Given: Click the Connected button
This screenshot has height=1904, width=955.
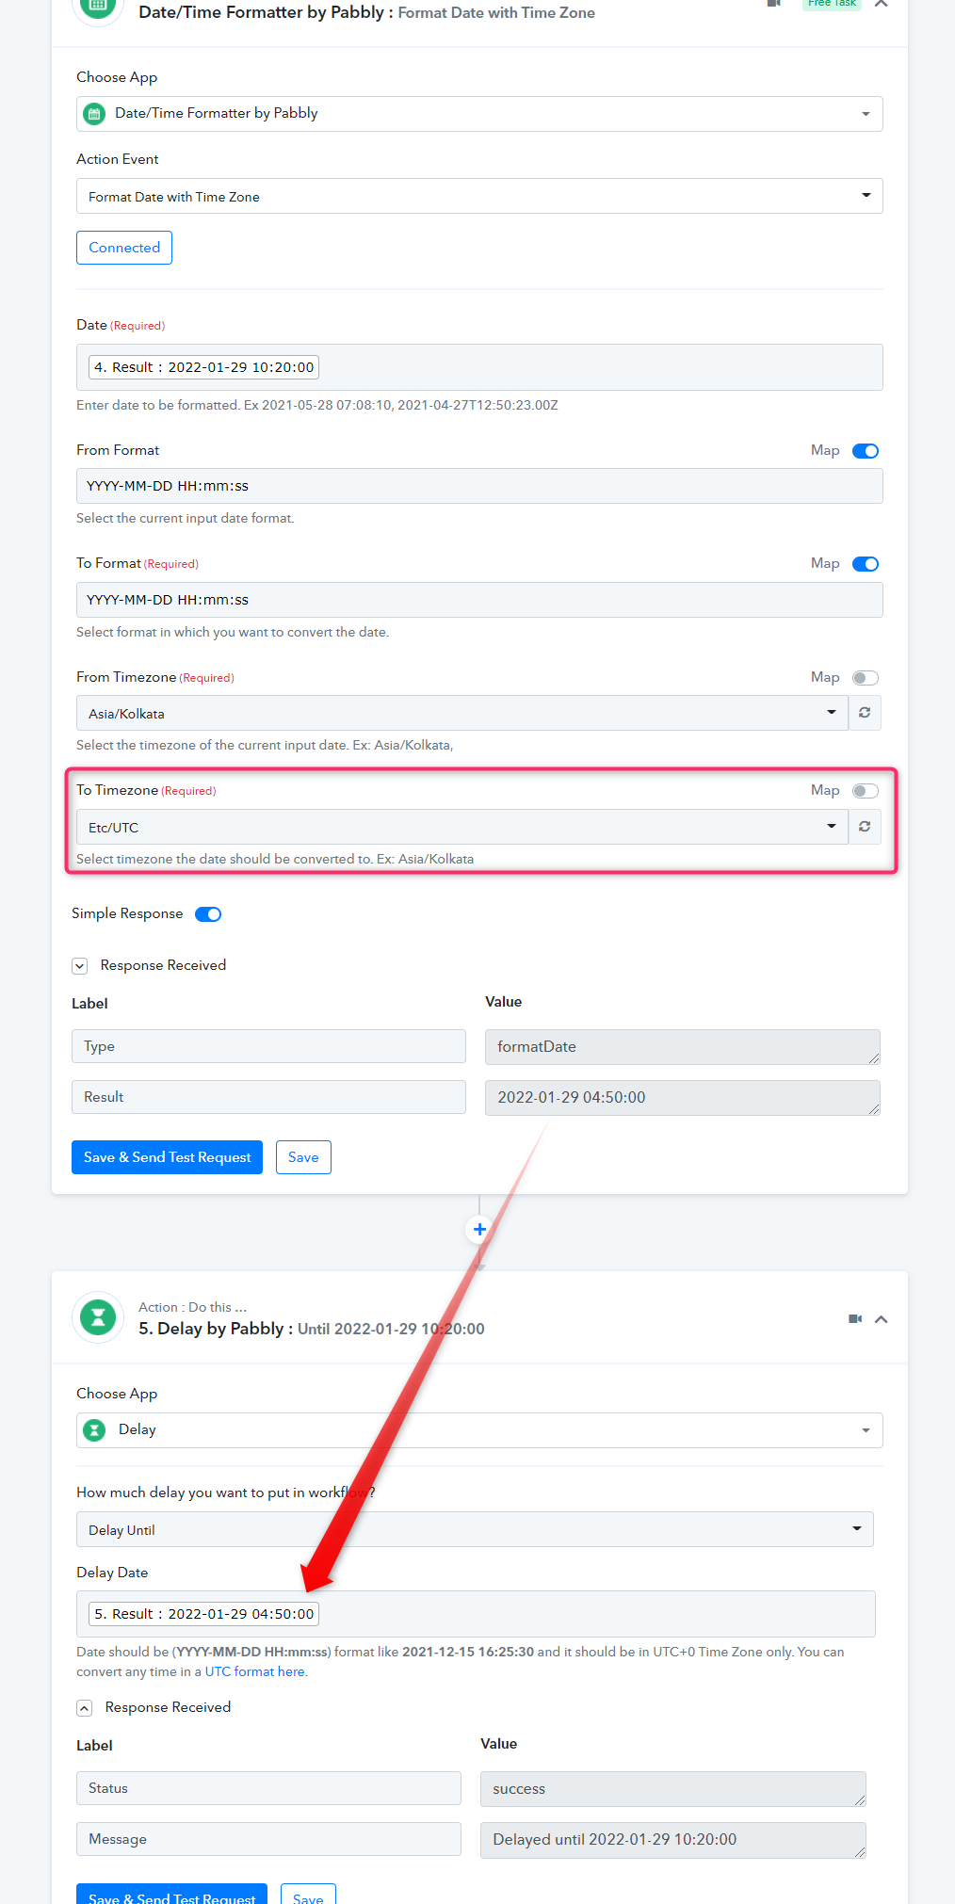Looking at the screenshot, I should 124,248.
